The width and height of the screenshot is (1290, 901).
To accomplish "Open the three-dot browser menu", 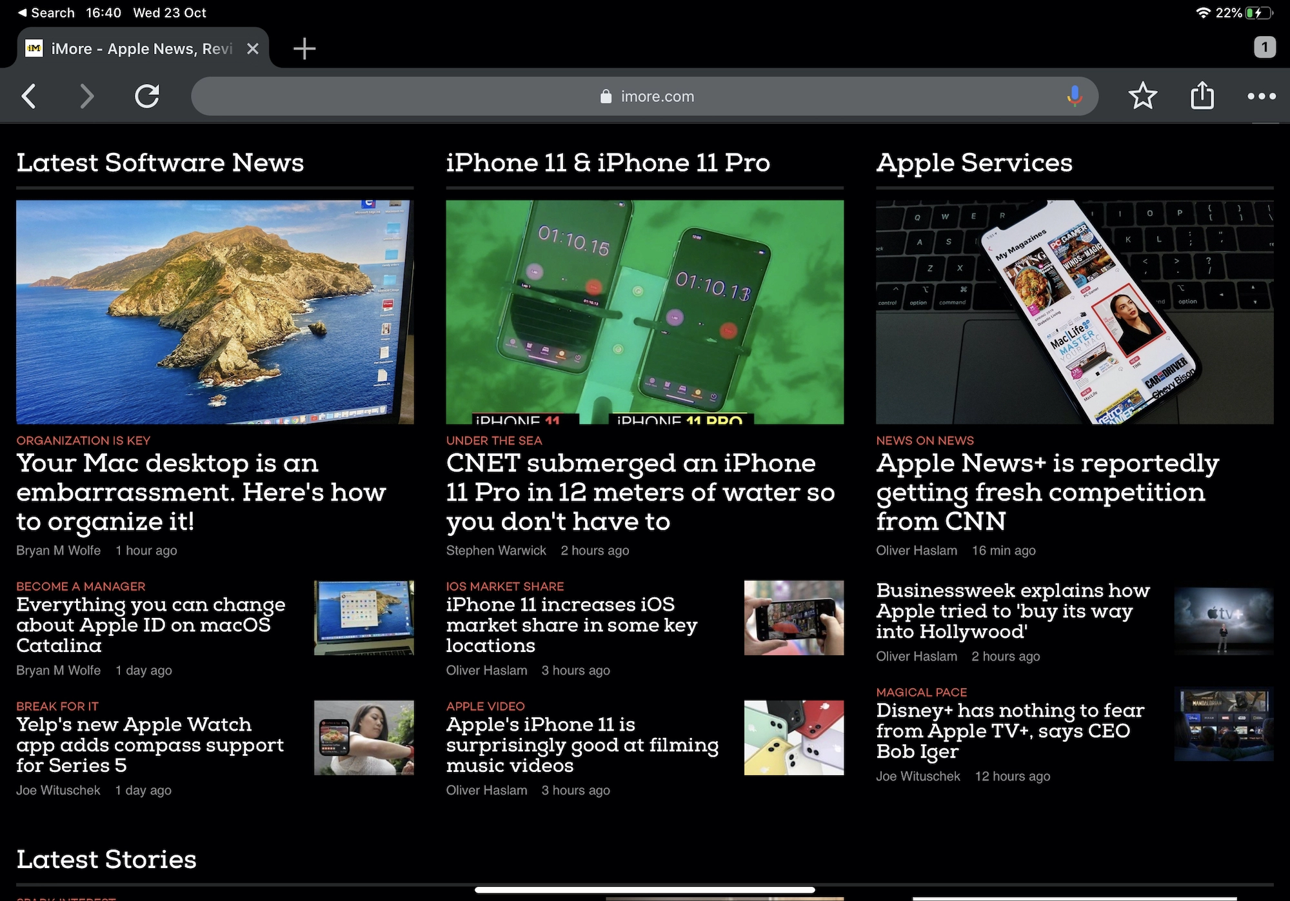I will pos(1261,96).
